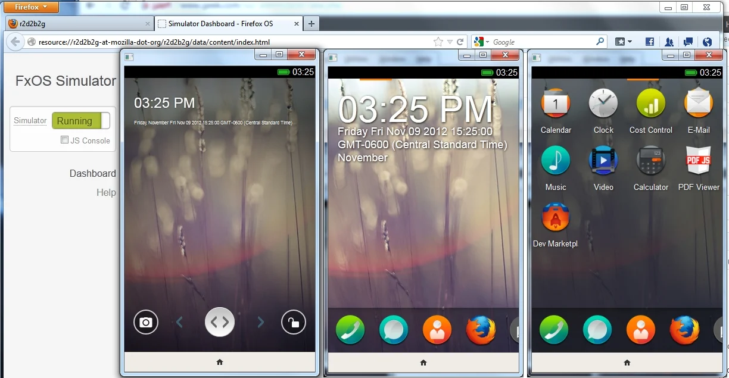Screen dimensions: 729x378
Task: Open the E-Mail app icon
Action: (699, 103)
